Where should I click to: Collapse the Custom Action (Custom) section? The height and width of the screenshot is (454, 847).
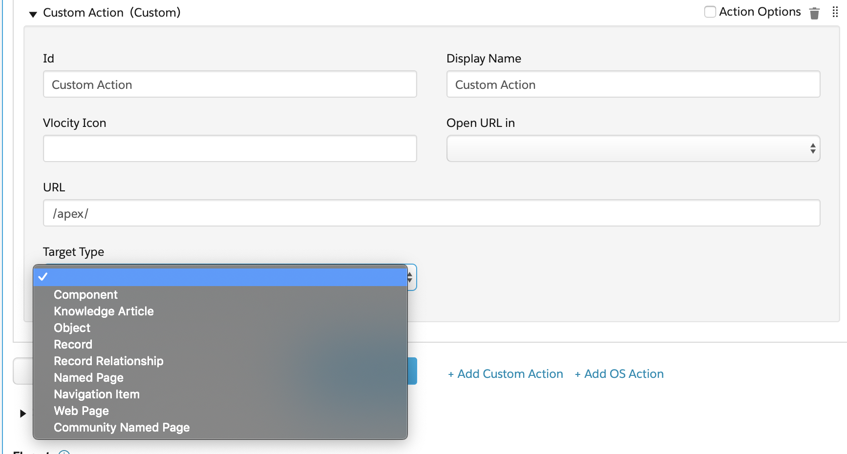33,14
